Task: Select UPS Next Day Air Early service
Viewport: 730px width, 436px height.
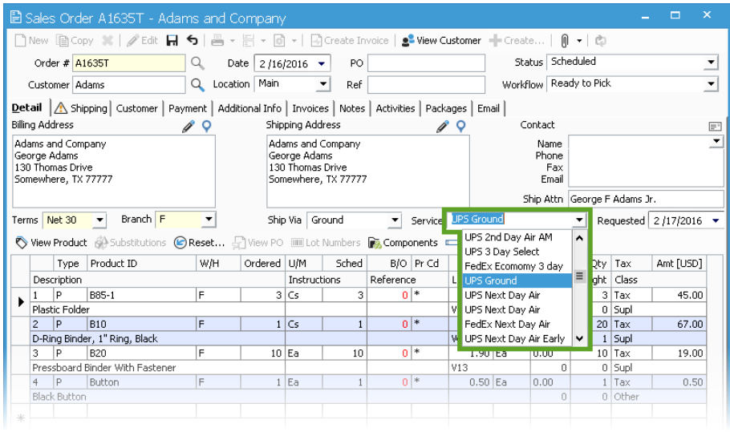Action: [x=517, y=339]
